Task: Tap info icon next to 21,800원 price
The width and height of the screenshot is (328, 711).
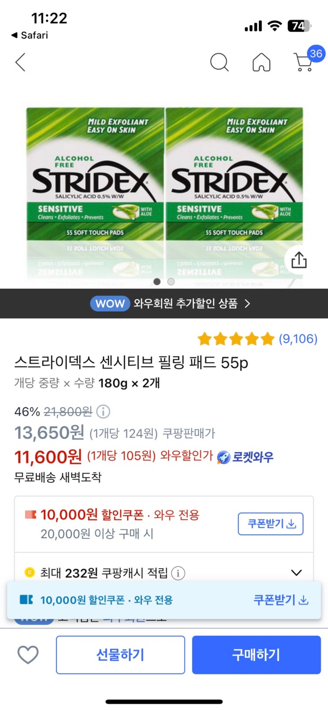Action: pyautogui.click(x=103, y=412)
